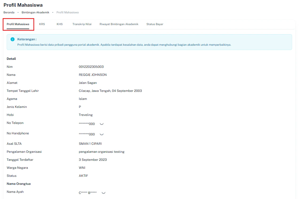Click the Jenis Kelamin label

coord(17,107)
